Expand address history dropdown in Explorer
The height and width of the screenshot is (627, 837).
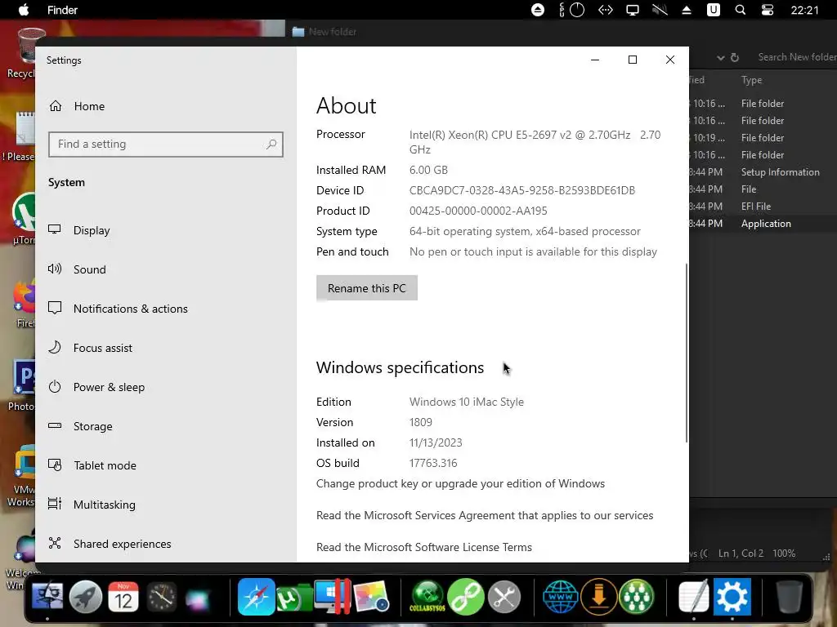coord(721,58)
